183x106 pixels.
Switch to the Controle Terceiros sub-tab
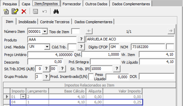coord(55,22)
